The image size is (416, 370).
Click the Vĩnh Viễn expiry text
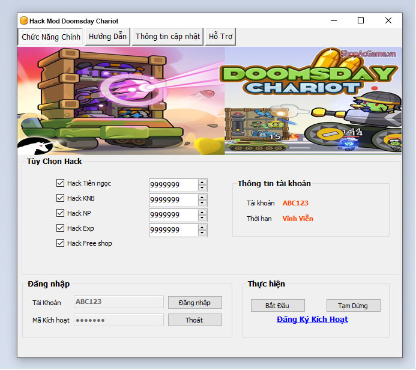click(298, 219)
